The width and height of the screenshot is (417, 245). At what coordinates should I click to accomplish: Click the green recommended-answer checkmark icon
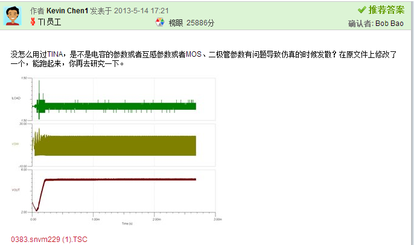click(361, 10)
